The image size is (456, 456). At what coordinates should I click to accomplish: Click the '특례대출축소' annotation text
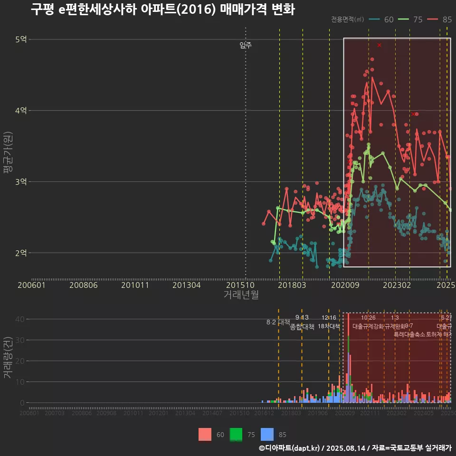[x=409, y=334]
